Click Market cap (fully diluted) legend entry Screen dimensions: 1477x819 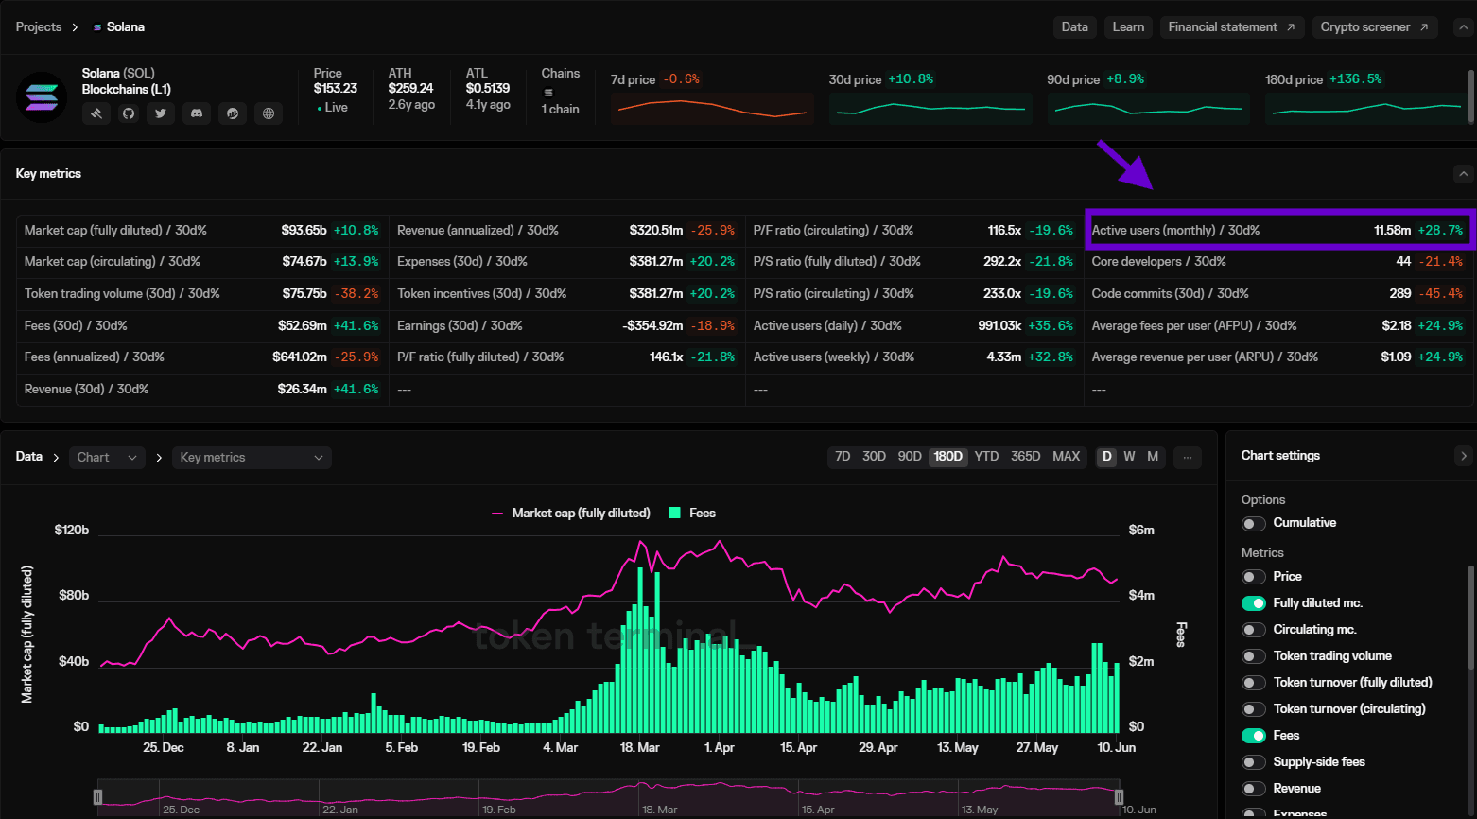click(571, 514)
